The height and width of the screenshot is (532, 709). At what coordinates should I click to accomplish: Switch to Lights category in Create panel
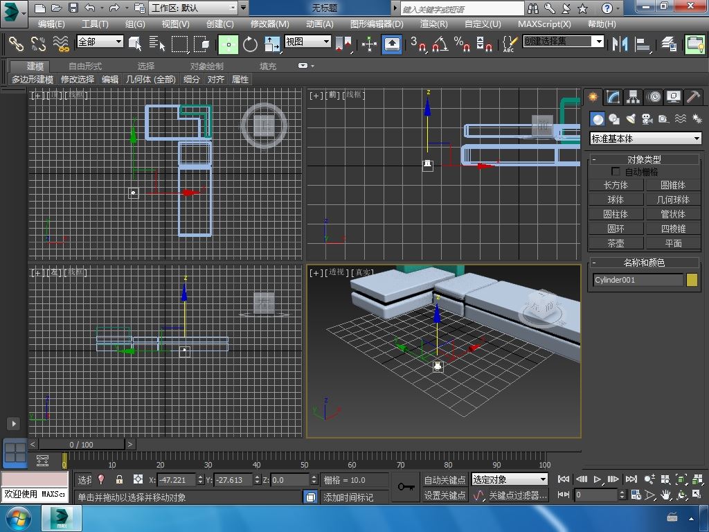pyautogui.click(x=631, y=119)
